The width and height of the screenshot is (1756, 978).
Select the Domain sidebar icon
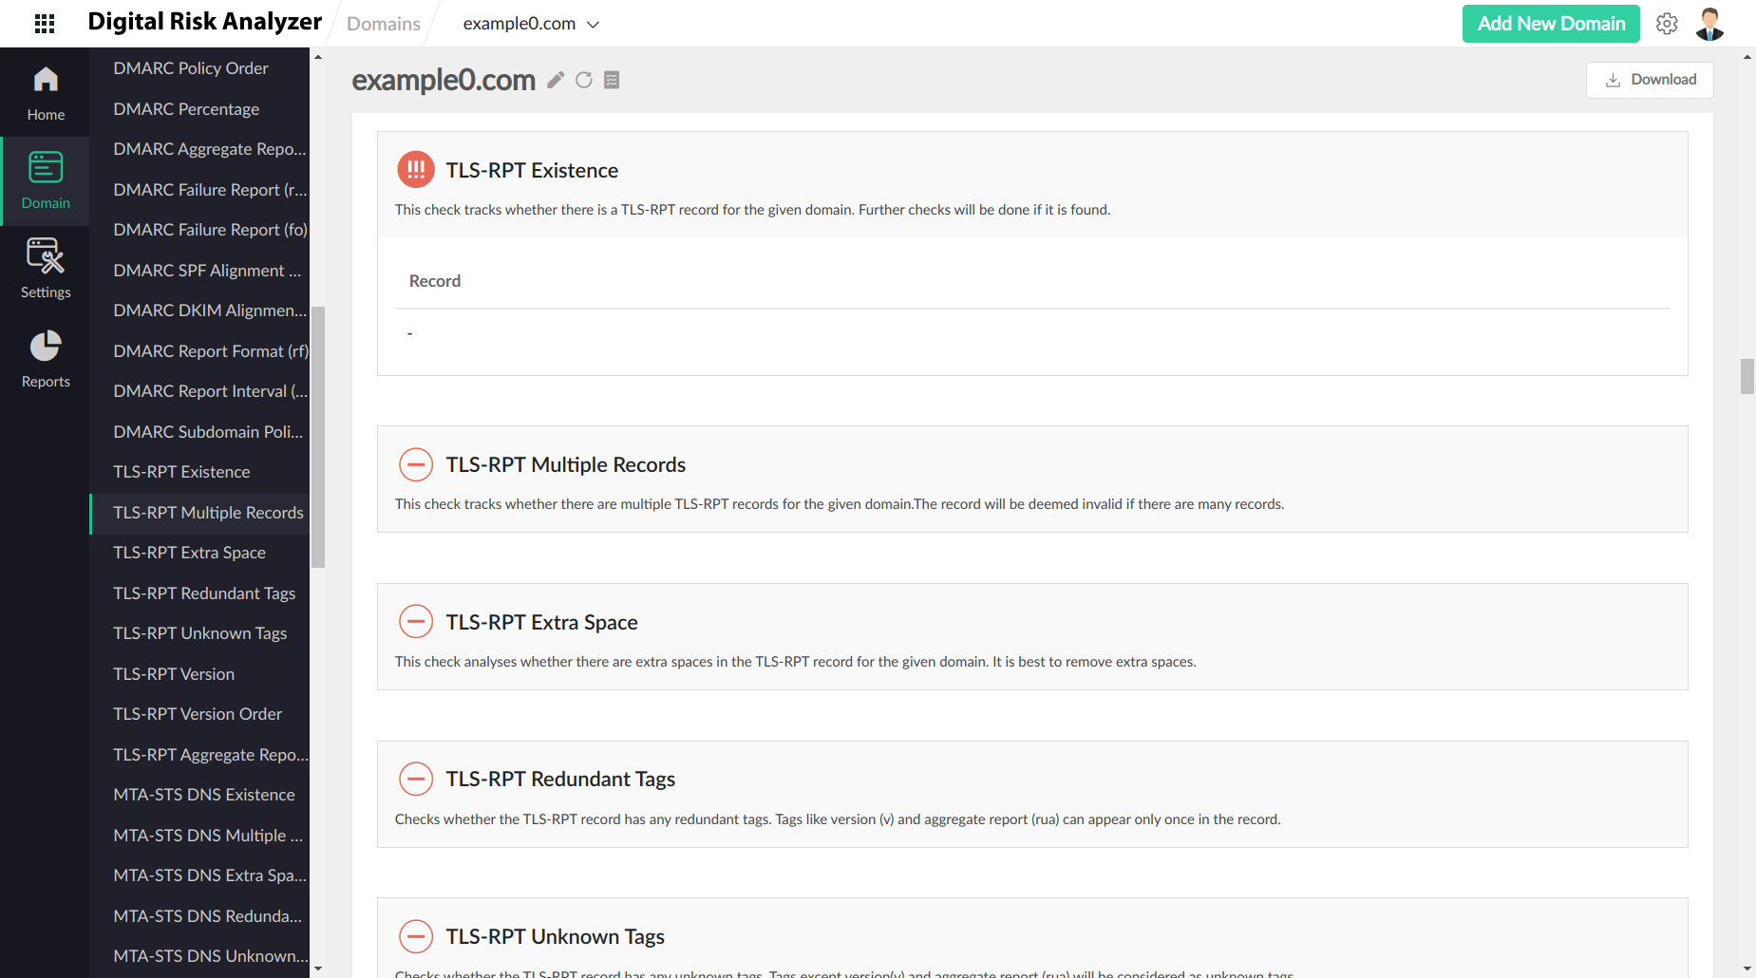(x=46, y=179)
